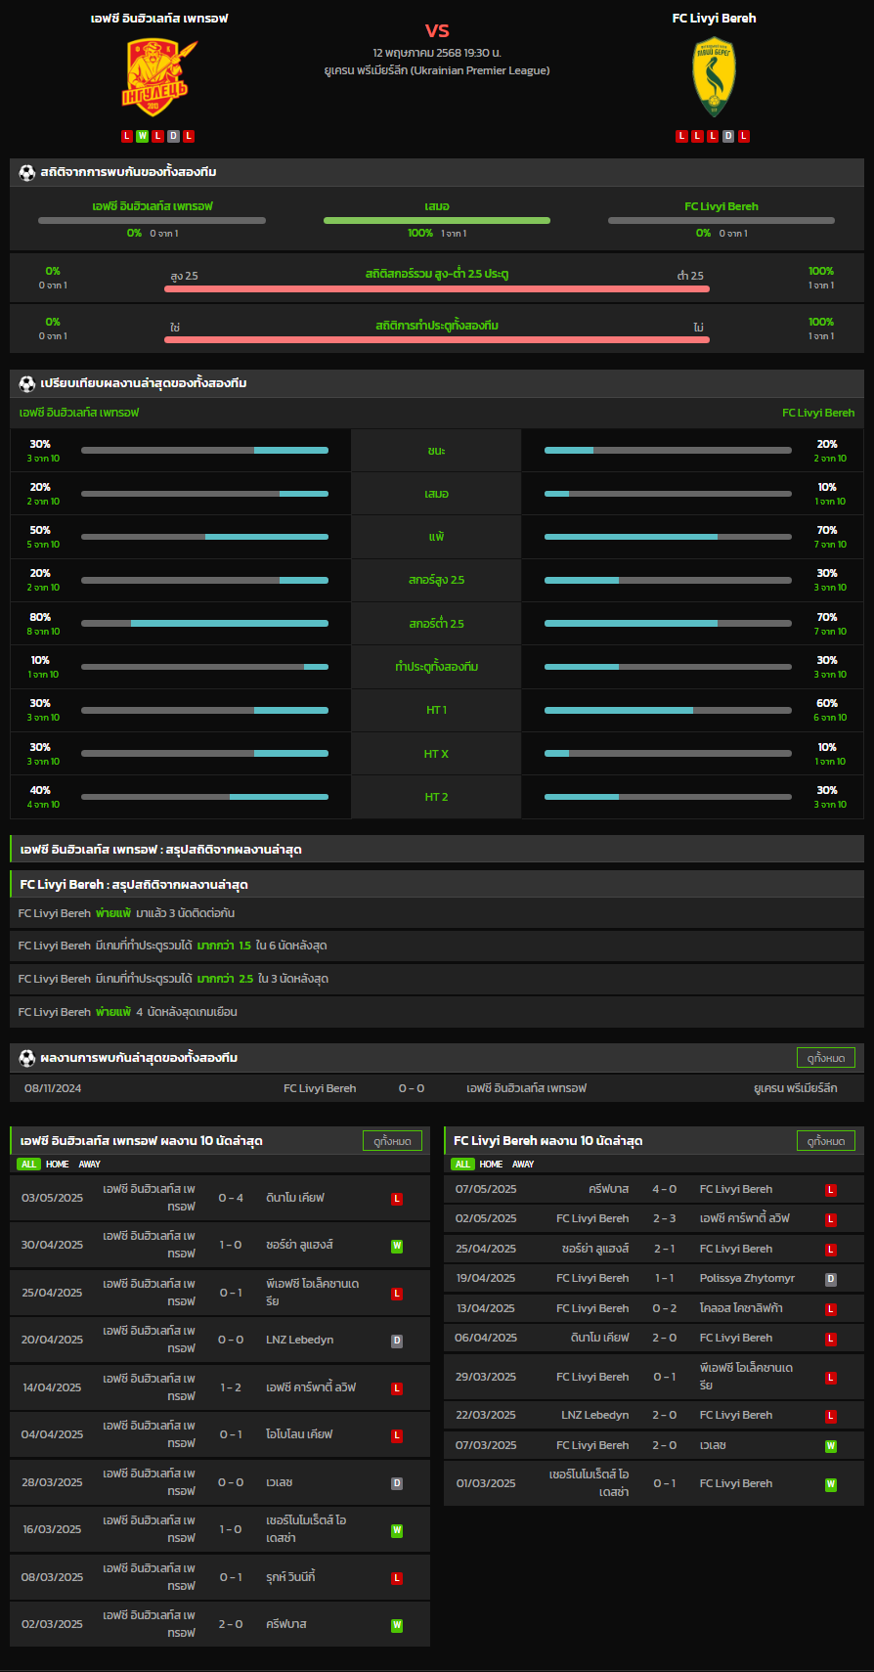This screenshot has height=1672, width=874.
Task: Click the summary row ending 4 นัดหลังสุดเกมเยือน
Action: 437,1012
